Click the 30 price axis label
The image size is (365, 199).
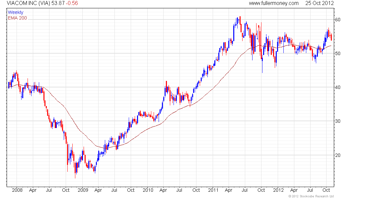point(337,121)
